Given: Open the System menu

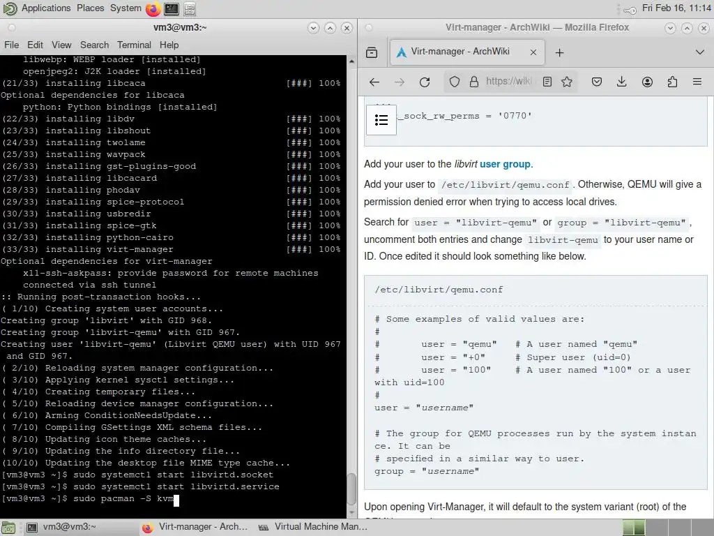Looking at the screenshot, I should point(126,8).
